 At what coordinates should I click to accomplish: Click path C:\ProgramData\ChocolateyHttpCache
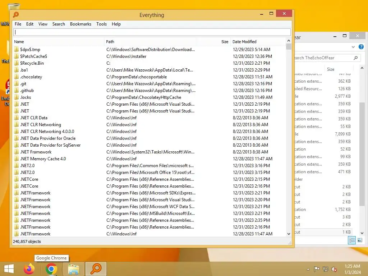pos(144,97)
